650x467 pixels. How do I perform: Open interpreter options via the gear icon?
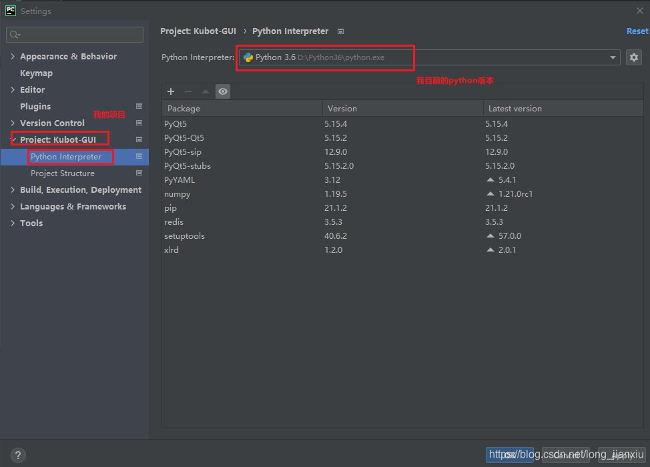pyautogui.click(x=633, y=57)
